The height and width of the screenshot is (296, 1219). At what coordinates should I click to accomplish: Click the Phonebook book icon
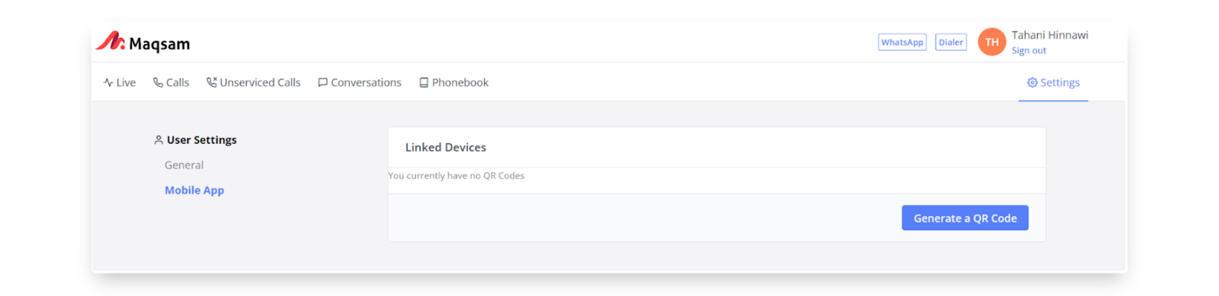(424, 83)
